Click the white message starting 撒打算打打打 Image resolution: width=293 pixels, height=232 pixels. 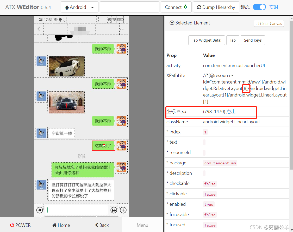point(81,190)
